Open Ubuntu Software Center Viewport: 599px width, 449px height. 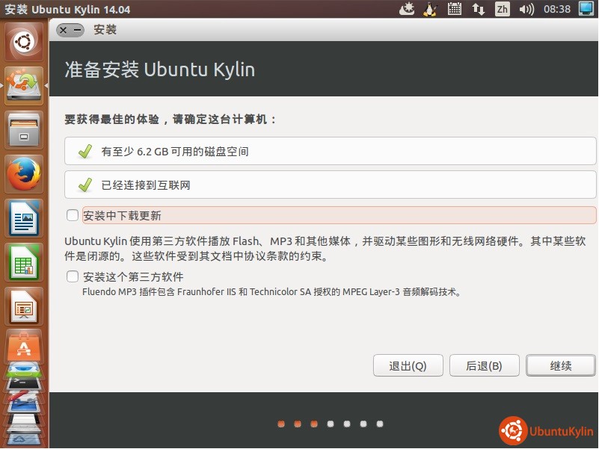[25, 346]
